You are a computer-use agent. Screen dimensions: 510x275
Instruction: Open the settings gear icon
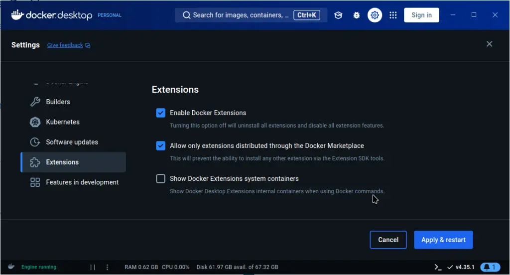coord(375,15)
